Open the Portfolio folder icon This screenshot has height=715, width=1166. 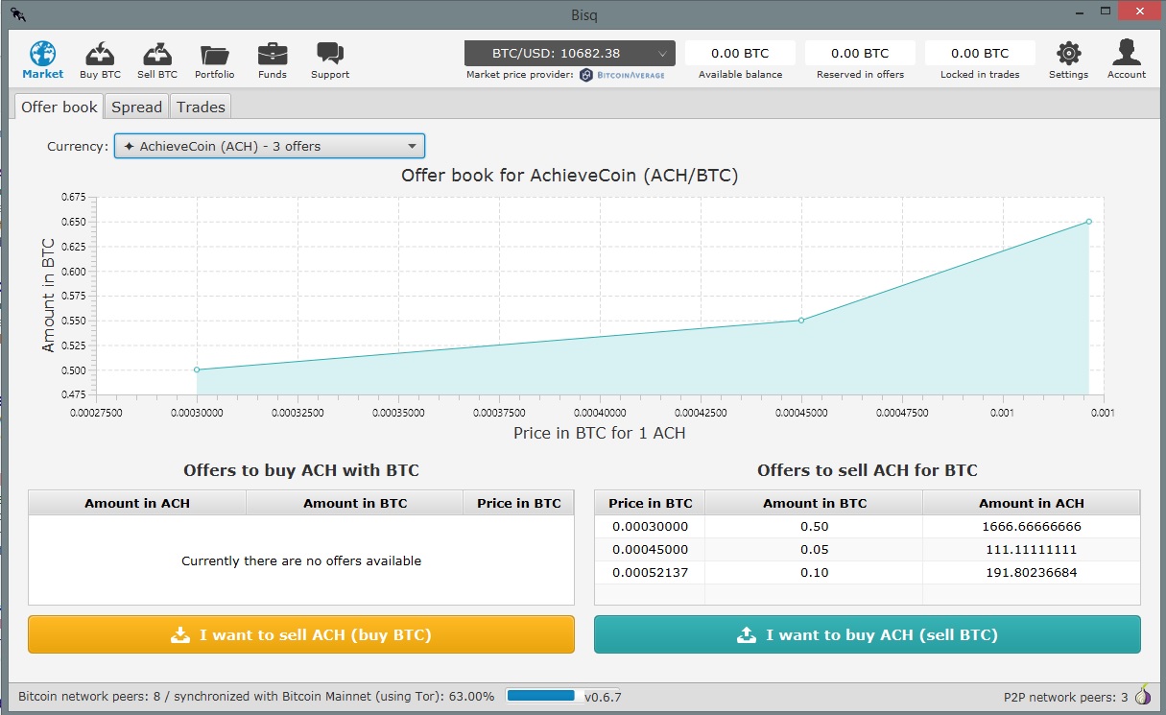(215, 60)
